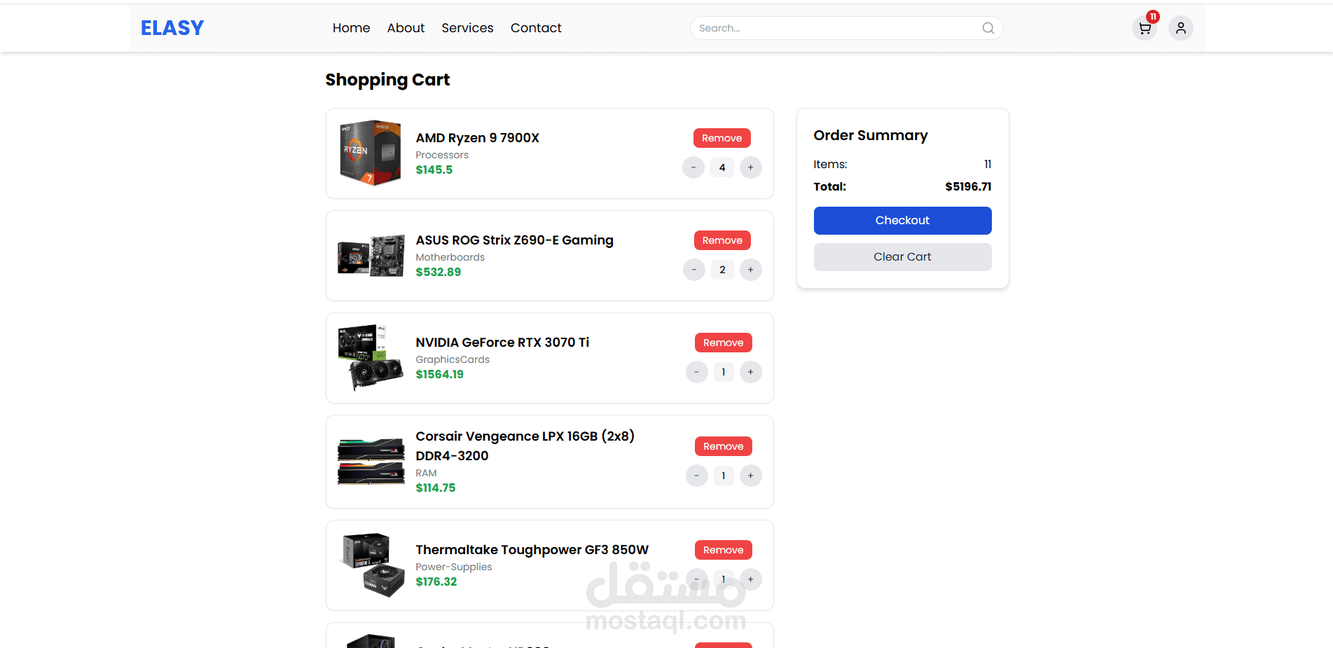Click the $5196.71 order total
Screen dimensions: 1333x648
pyautogui.click(x=968, y=186)
